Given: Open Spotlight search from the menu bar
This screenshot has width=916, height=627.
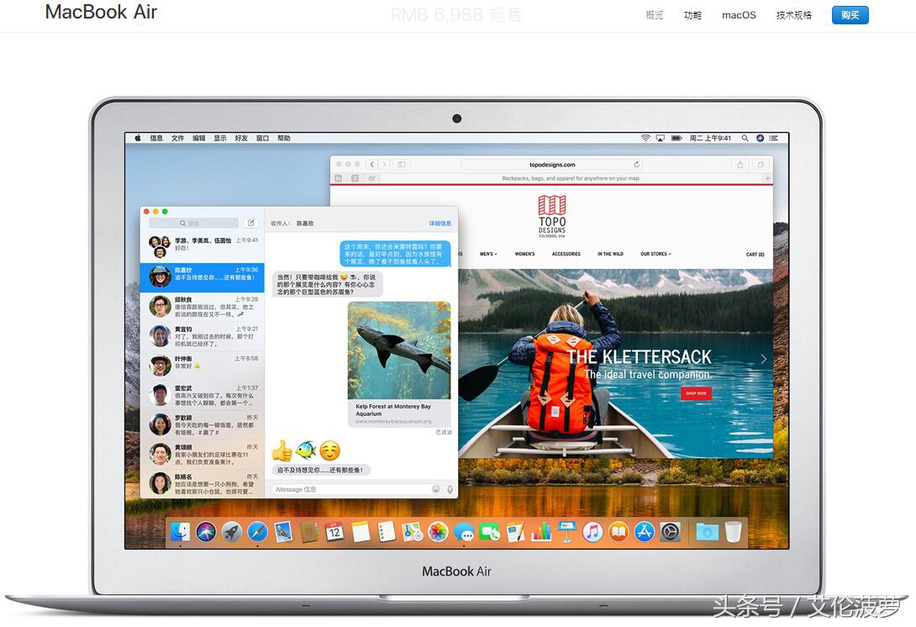Looking at the screenshot, I should pos(745,139).
